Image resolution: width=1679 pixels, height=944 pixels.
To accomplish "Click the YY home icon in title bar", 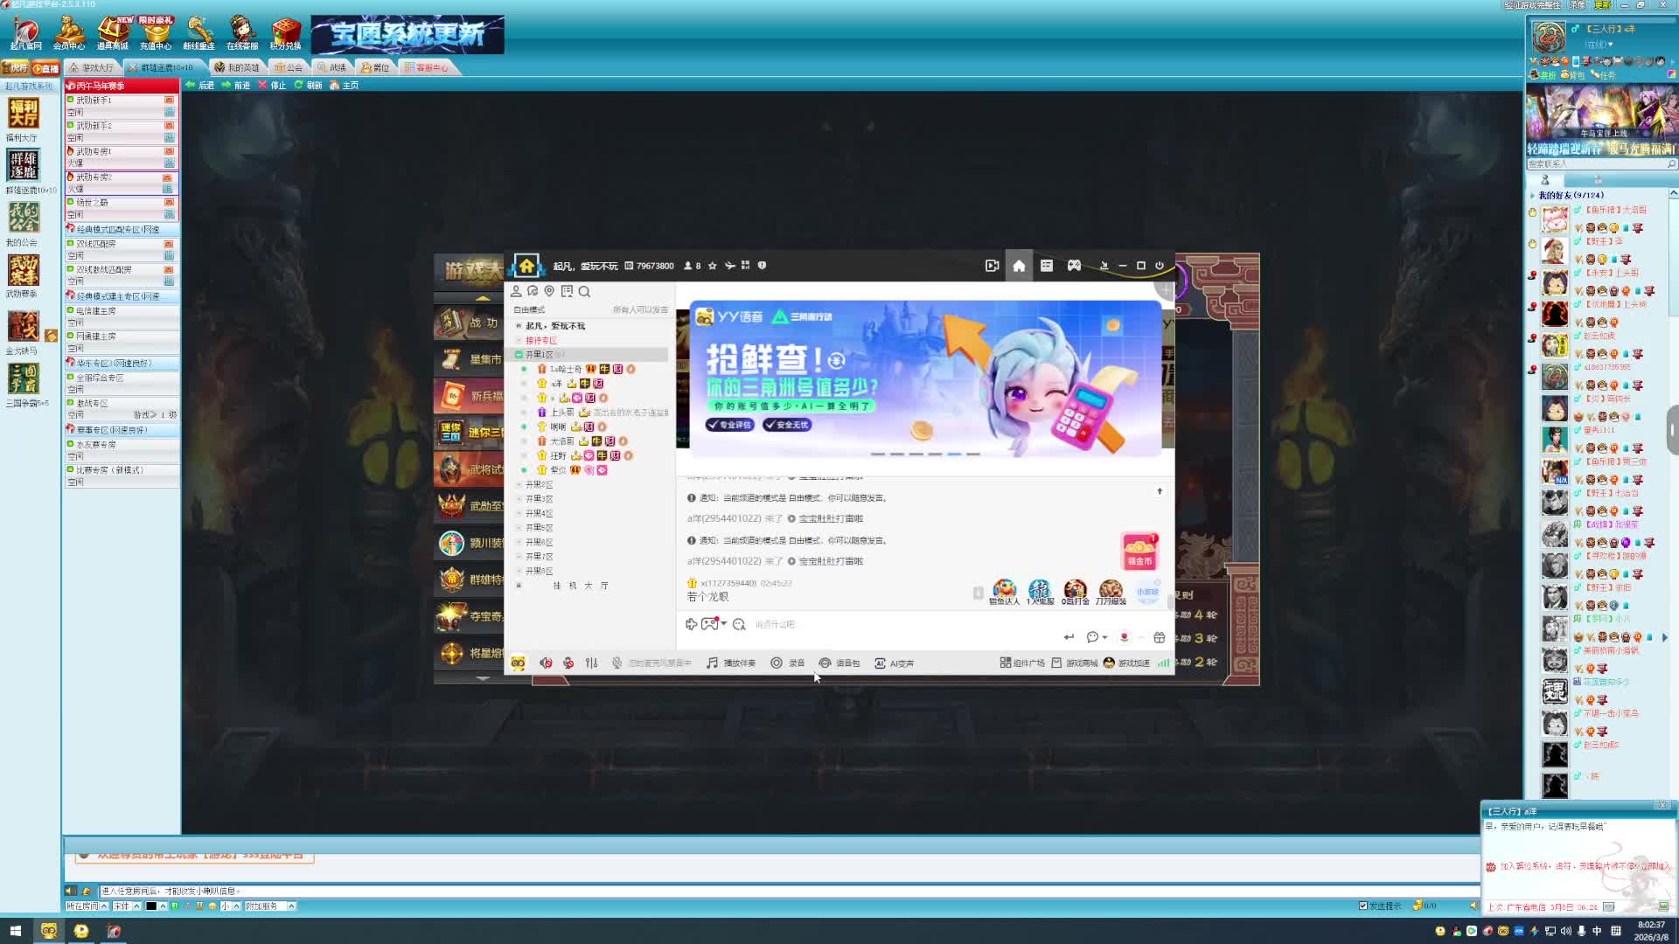I will [1019, 266].
